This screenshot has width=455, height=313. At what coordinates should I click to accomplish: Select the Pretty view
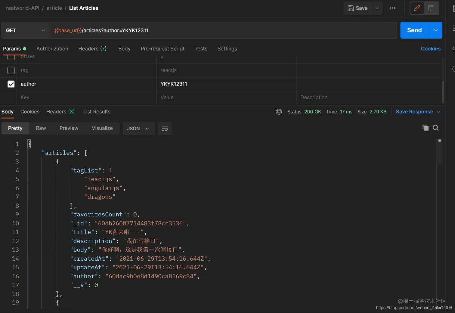pos(15,128)
